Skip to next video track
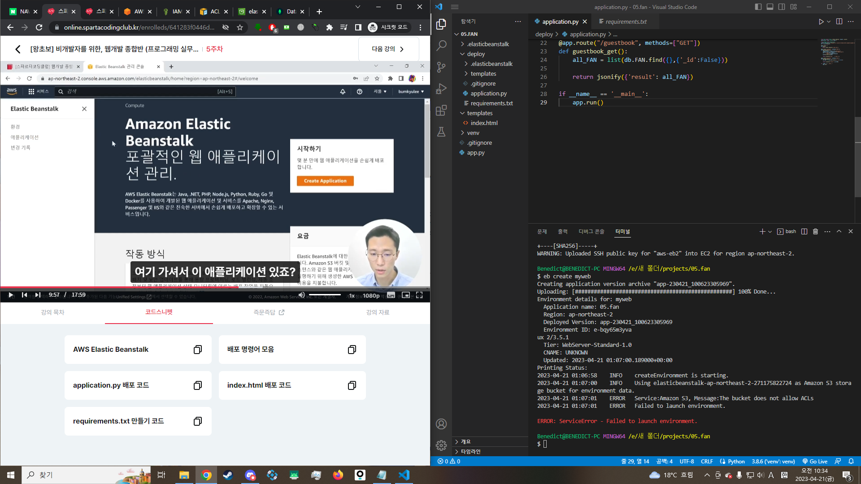 coord(38,295)
